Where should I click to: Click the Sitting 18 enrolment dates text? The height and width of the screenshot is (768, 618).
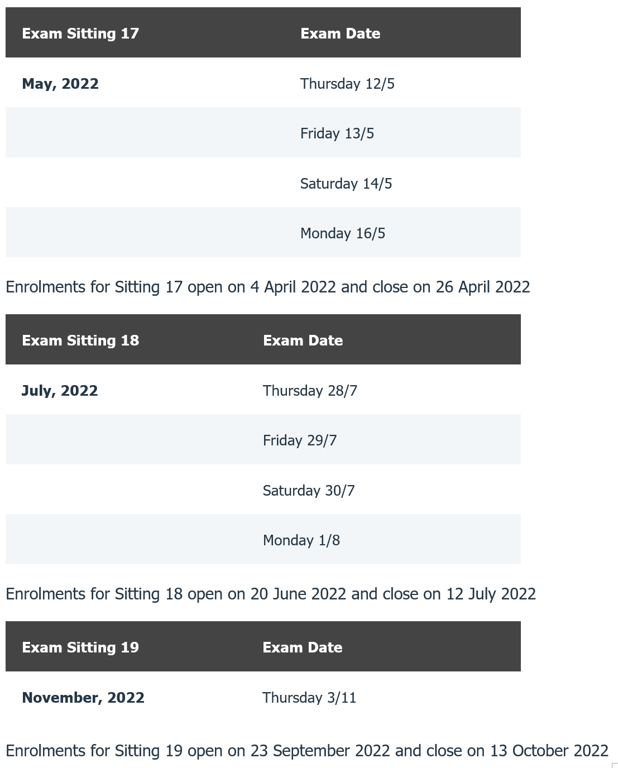coord(271,594)
